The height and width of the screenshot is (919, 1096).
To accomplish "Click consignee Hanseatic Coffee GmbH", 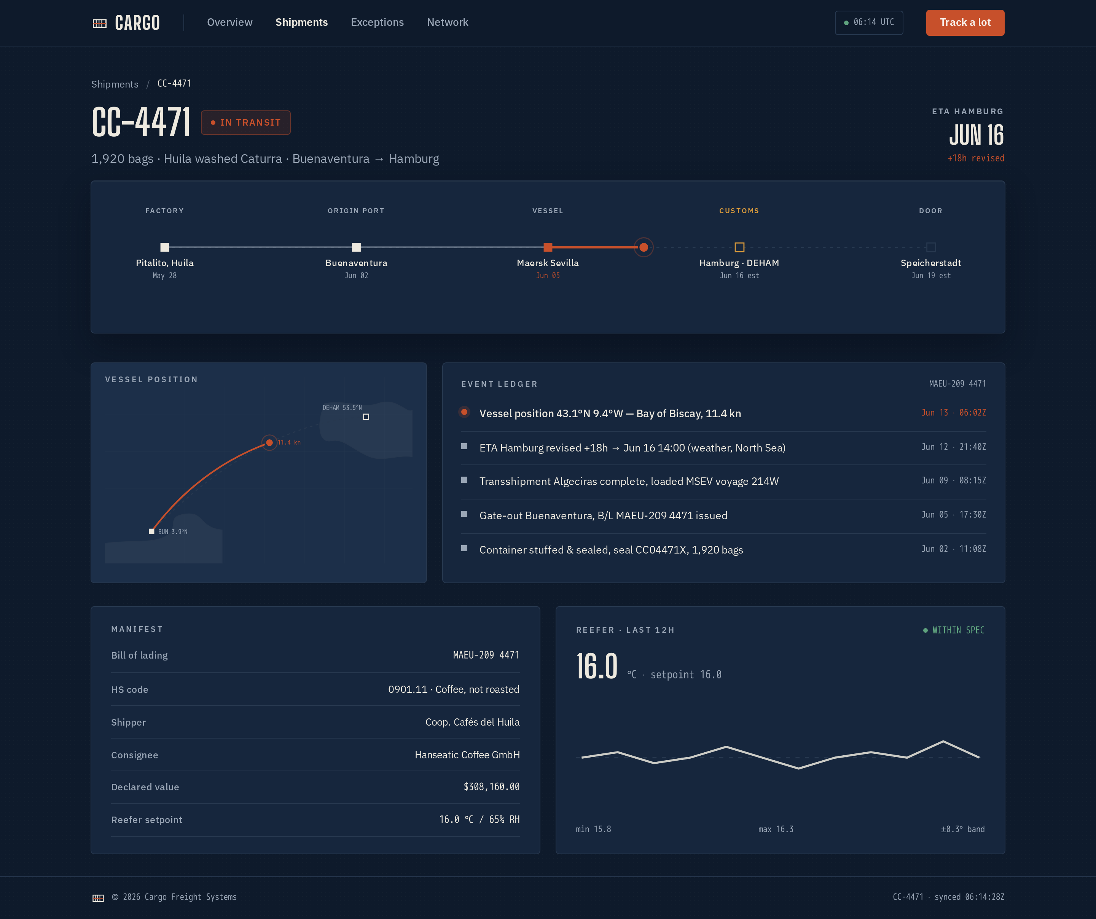I will tap(467, 755).
